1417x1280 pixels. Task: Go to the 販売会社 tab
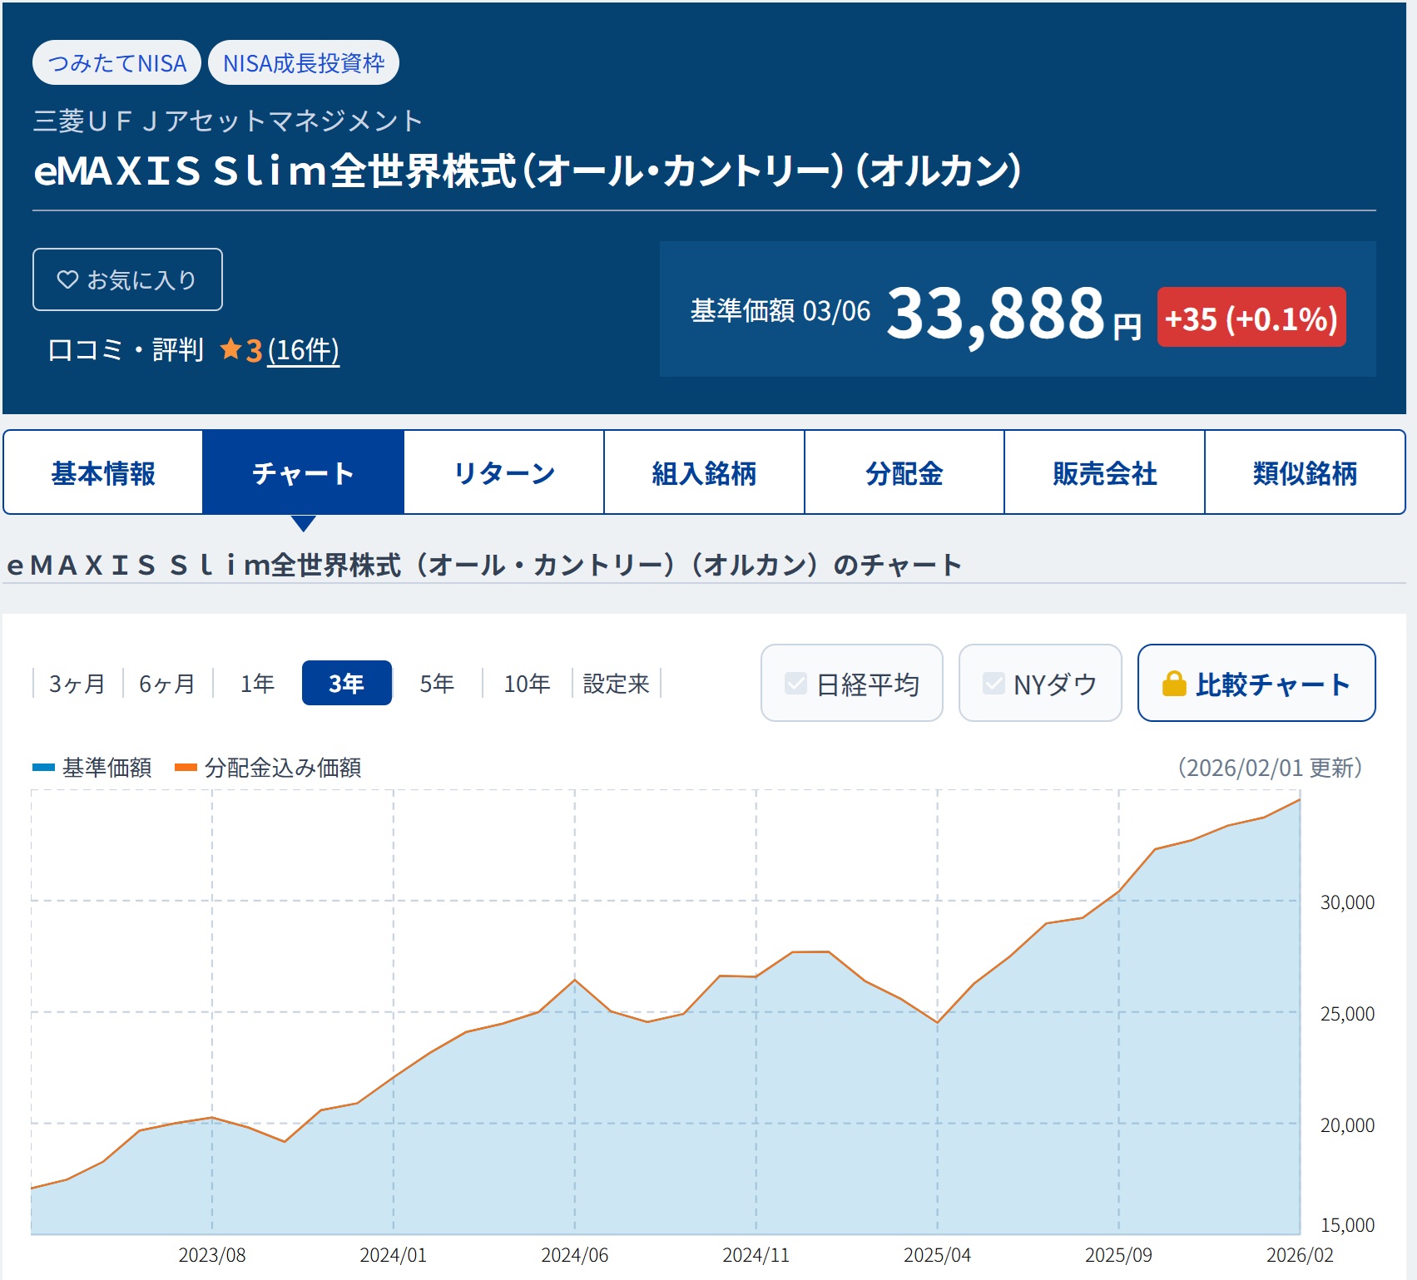click(x=1104, y=472)
